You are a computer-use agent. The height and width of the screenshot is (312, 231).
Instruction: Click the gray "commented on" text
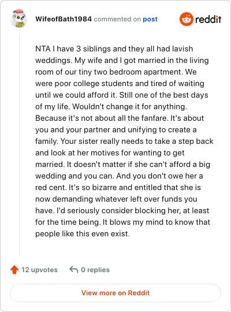[x=117, y=19]
